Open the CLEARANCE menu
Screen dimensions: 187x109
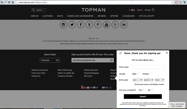128,16
